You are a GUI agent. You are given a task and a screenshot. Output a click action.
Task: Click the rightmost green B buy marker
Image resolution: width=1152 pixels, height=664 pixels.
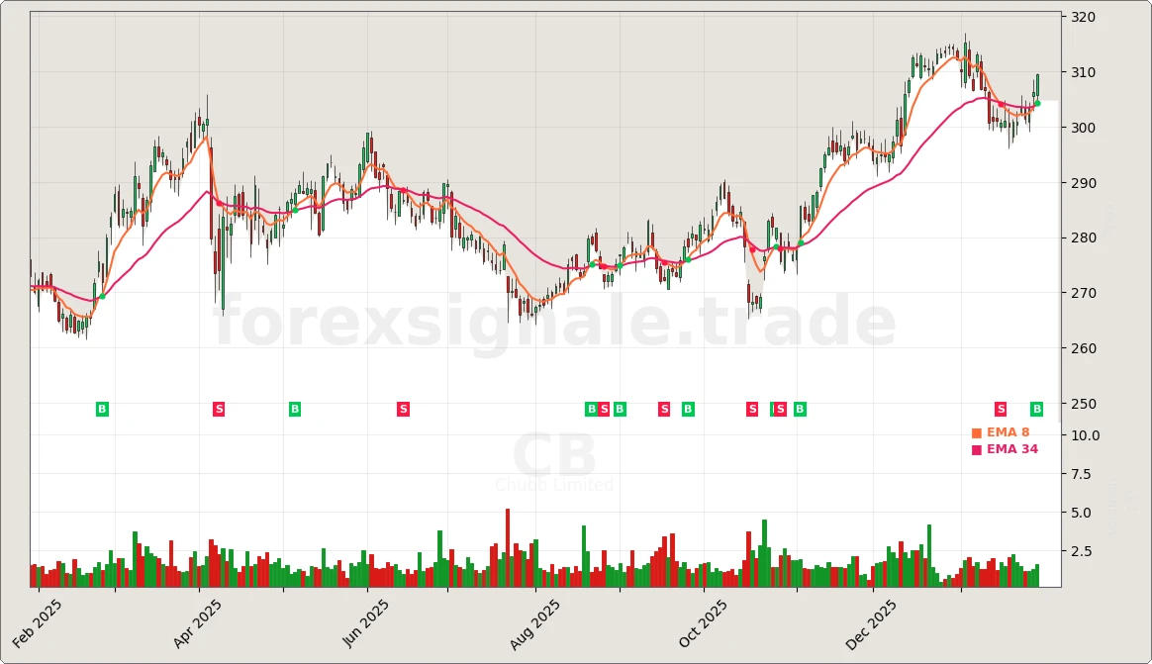click(1036, 409)
